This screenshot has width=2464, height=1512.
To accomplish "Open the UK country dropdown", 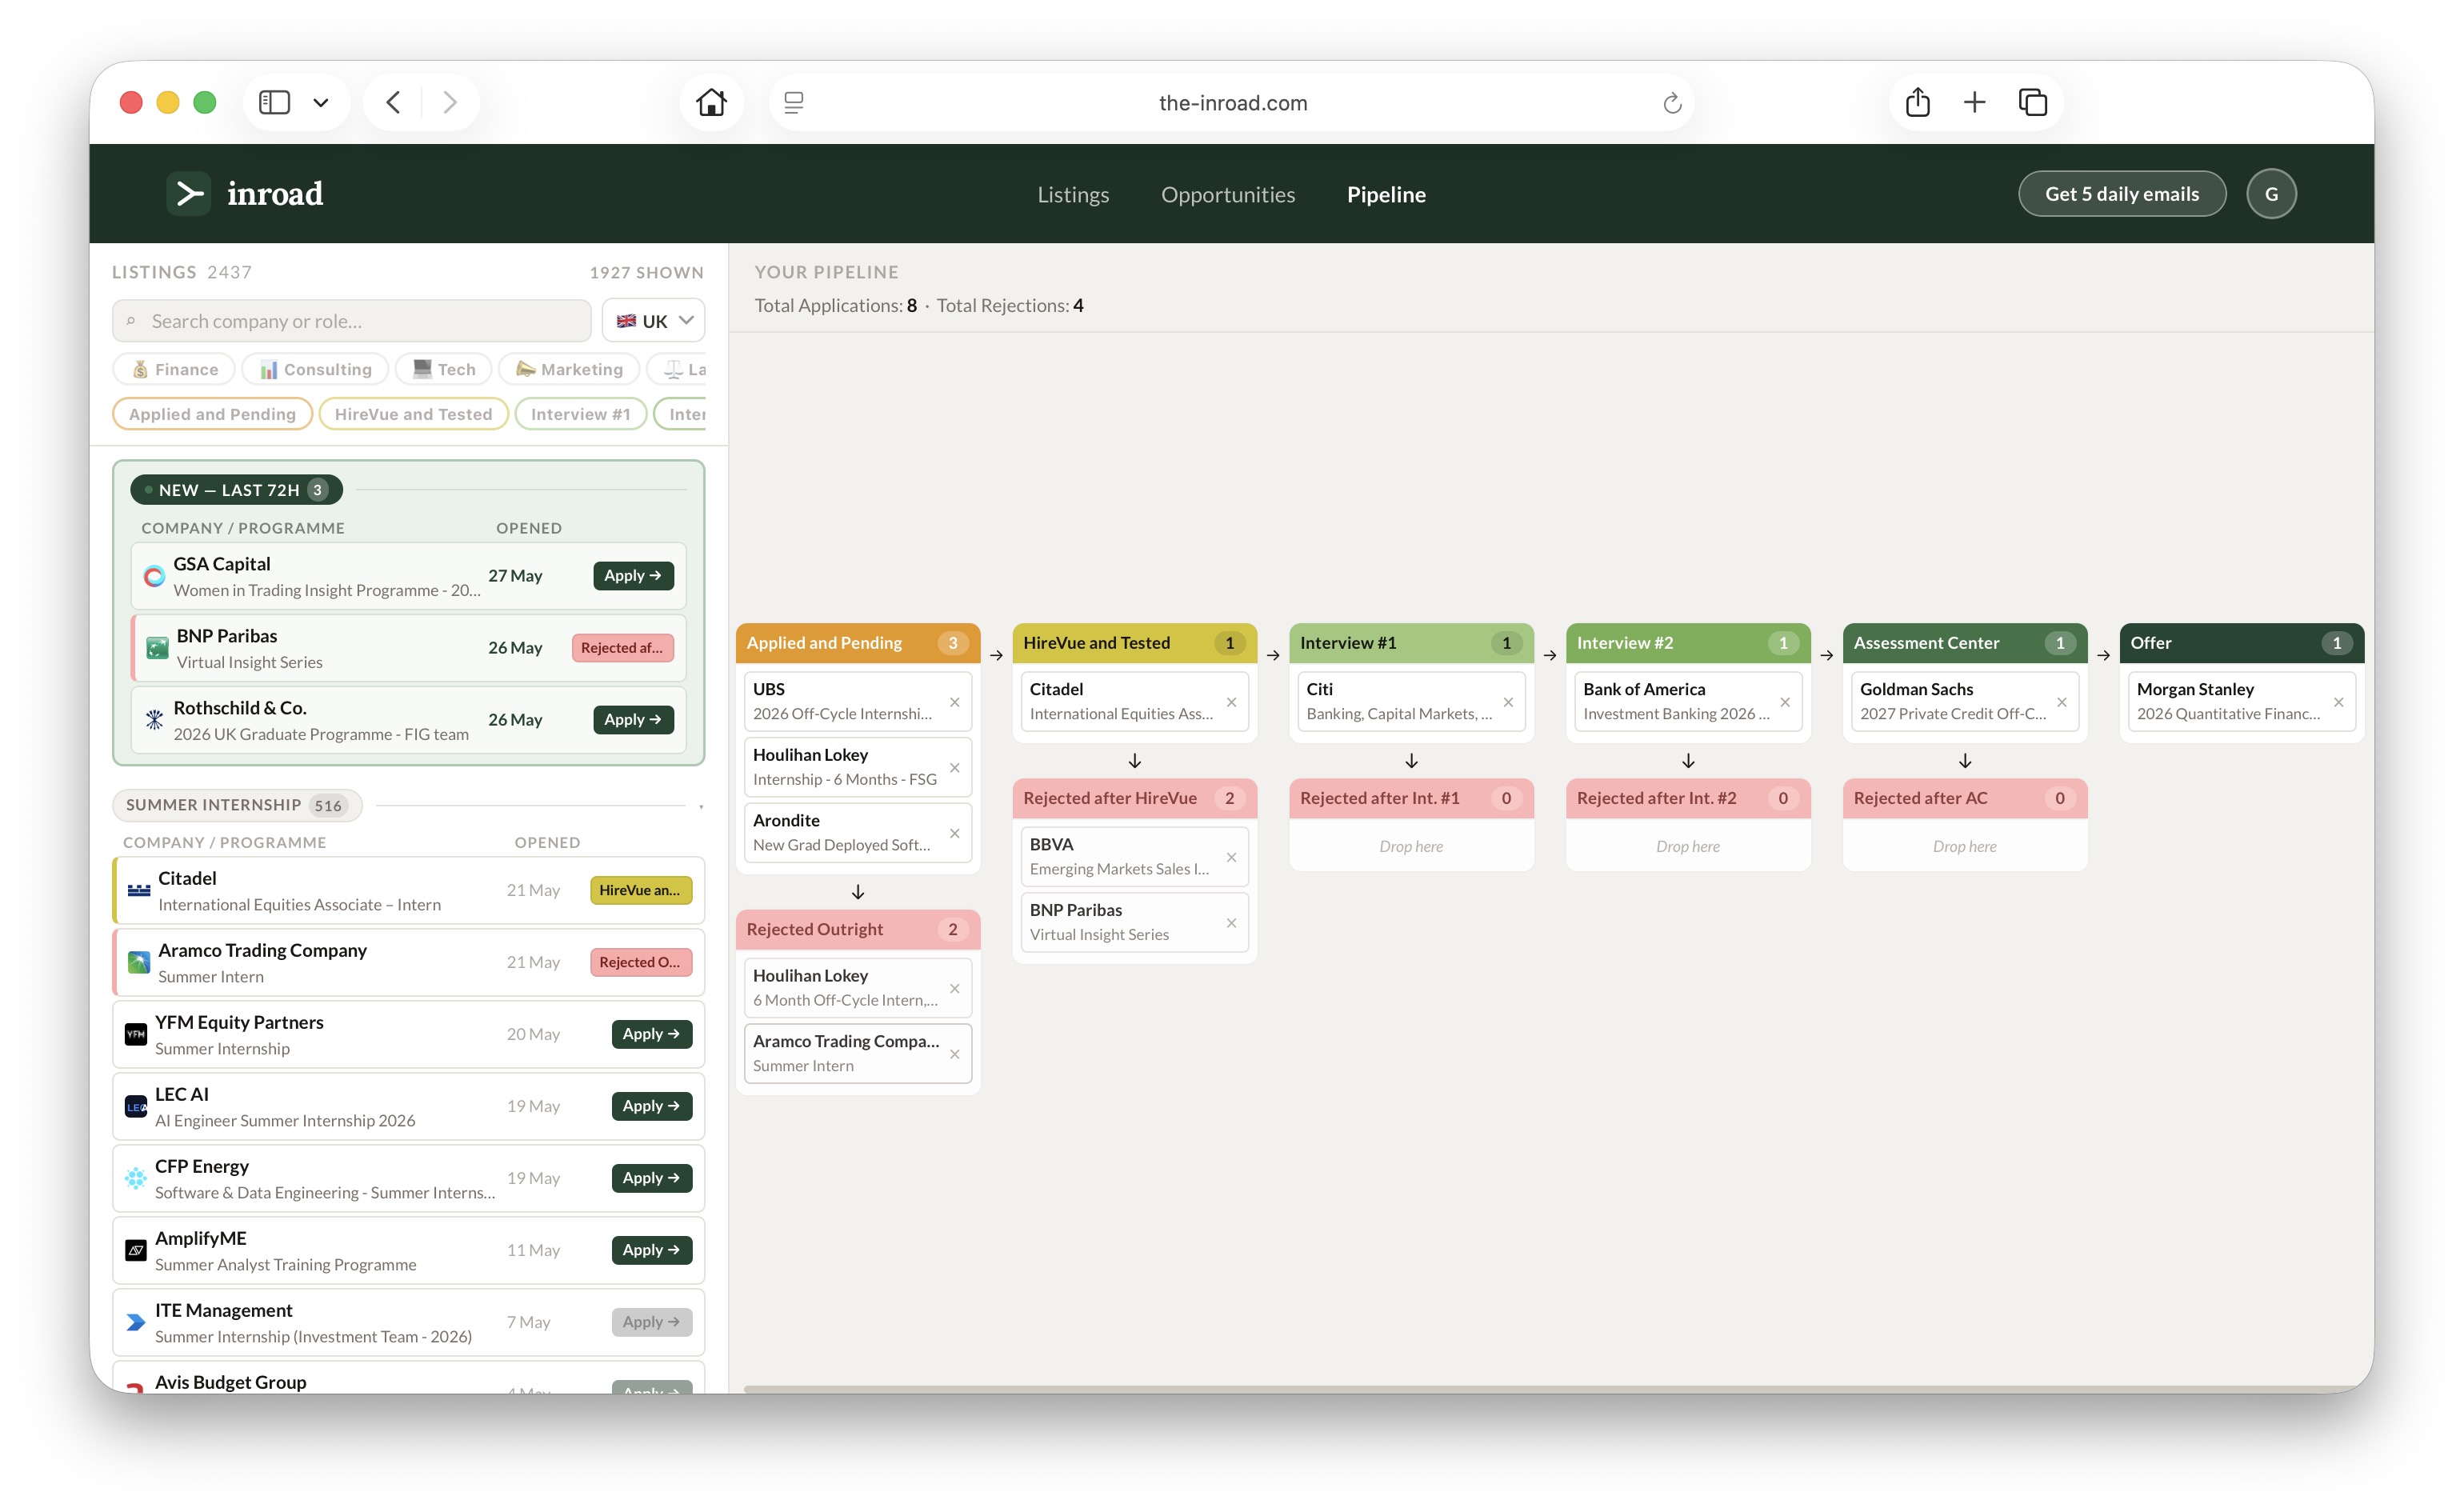I will (x=653, y=321).
